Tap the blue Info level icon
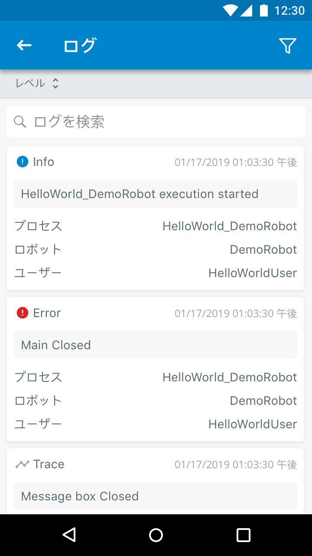This screenshot has height=556, width=312. click(x=23, y=162)
